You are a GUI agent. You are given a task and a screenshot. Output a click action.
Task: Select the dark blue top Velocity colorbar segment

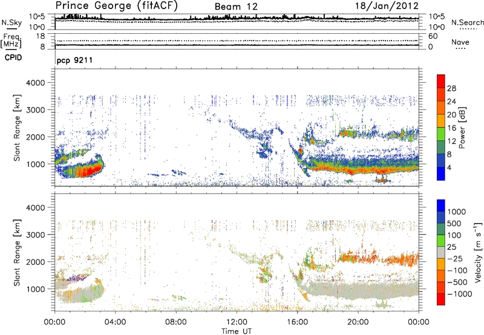click(441, 206)
